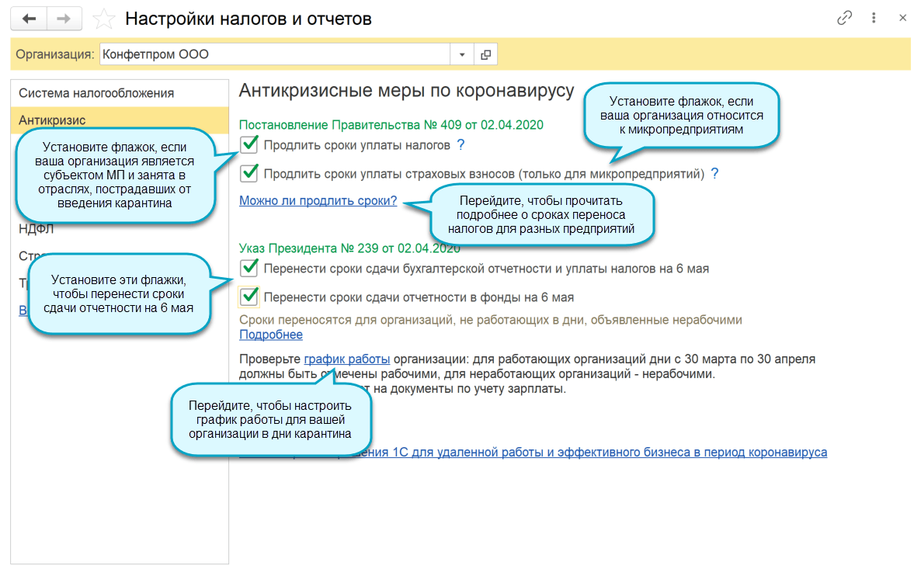The image size is (921, 576).
Task: Toggle Перенести сроки сдачи бухгалтерской отчетности checkbox
Action: (x=249, y=269)
